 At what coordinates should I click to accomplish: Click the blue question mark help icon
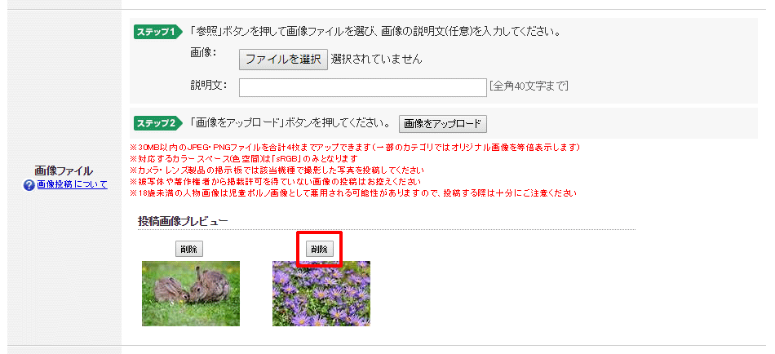click(x=29, y=186)
